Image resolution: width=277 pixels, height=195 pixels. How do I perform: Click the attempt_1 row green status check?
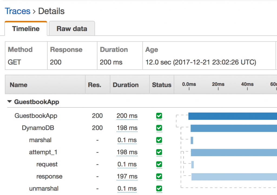tap(159, 152)
